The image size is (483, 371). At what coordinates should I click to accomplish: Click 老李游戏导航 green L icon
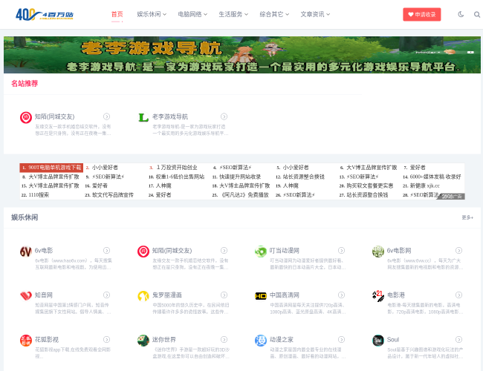click(143, 117)
